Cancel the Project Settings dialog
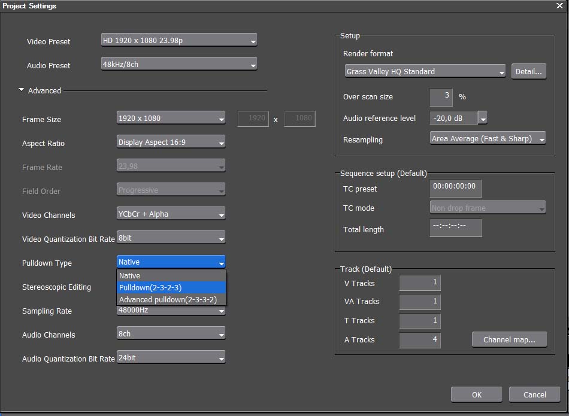Image resolution: width=569 pixels, height=416 pixels. tap(534, 394)
